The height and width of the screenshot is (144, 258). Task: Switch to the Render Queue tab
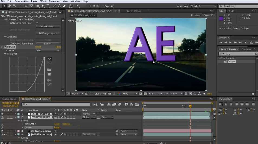coord(9,99)
